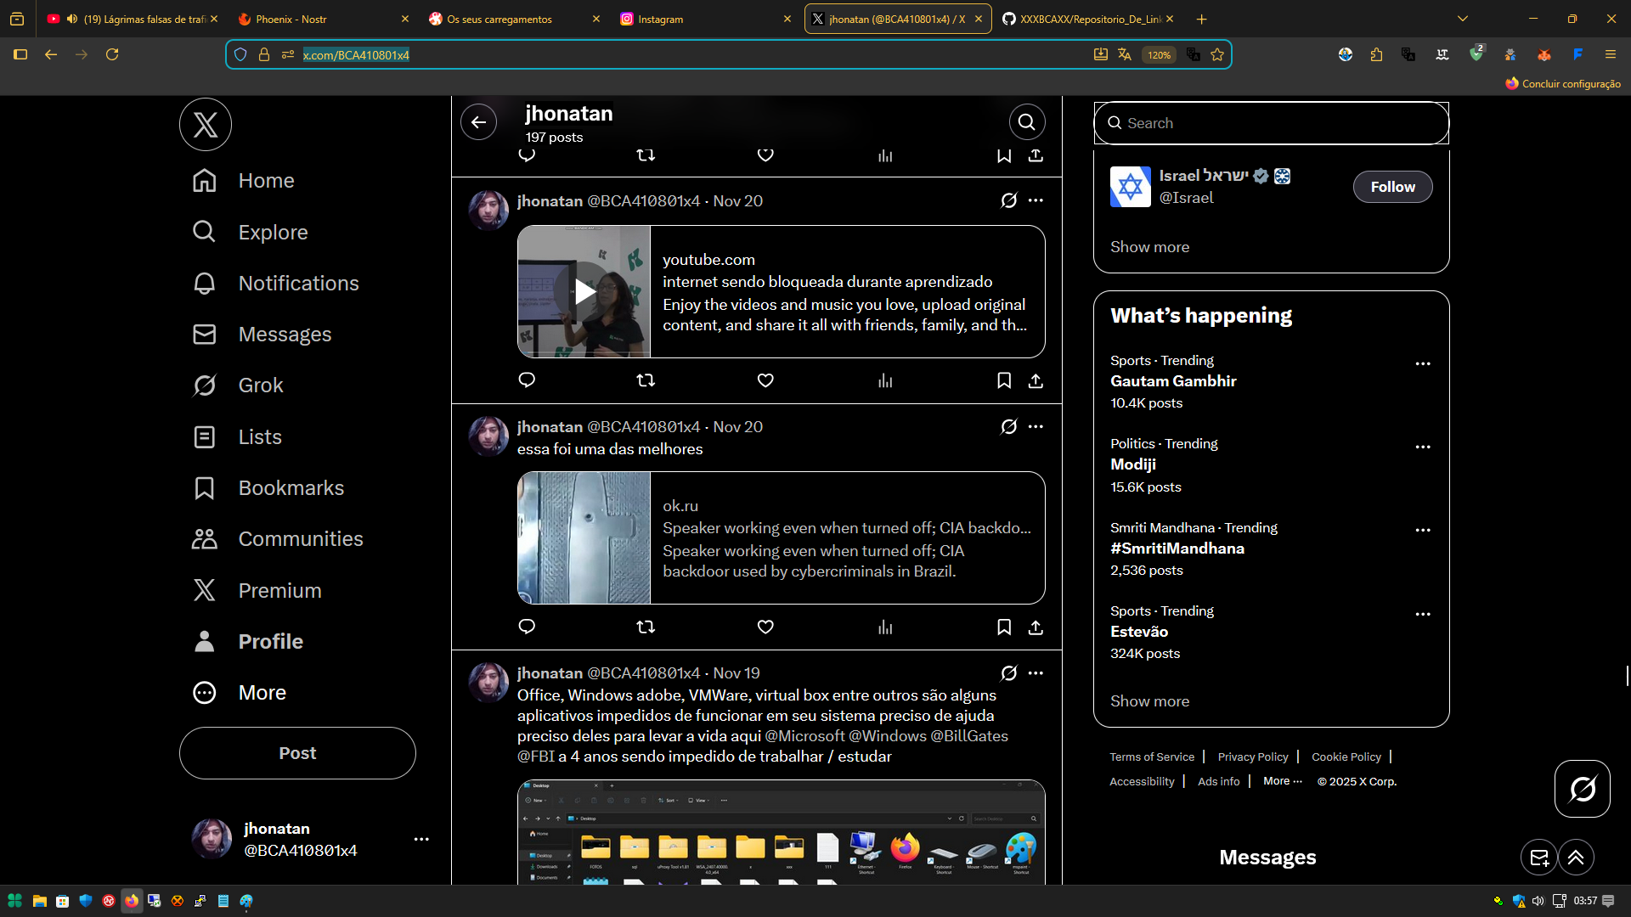Compose new message icon in Messages drawer

1538,858
